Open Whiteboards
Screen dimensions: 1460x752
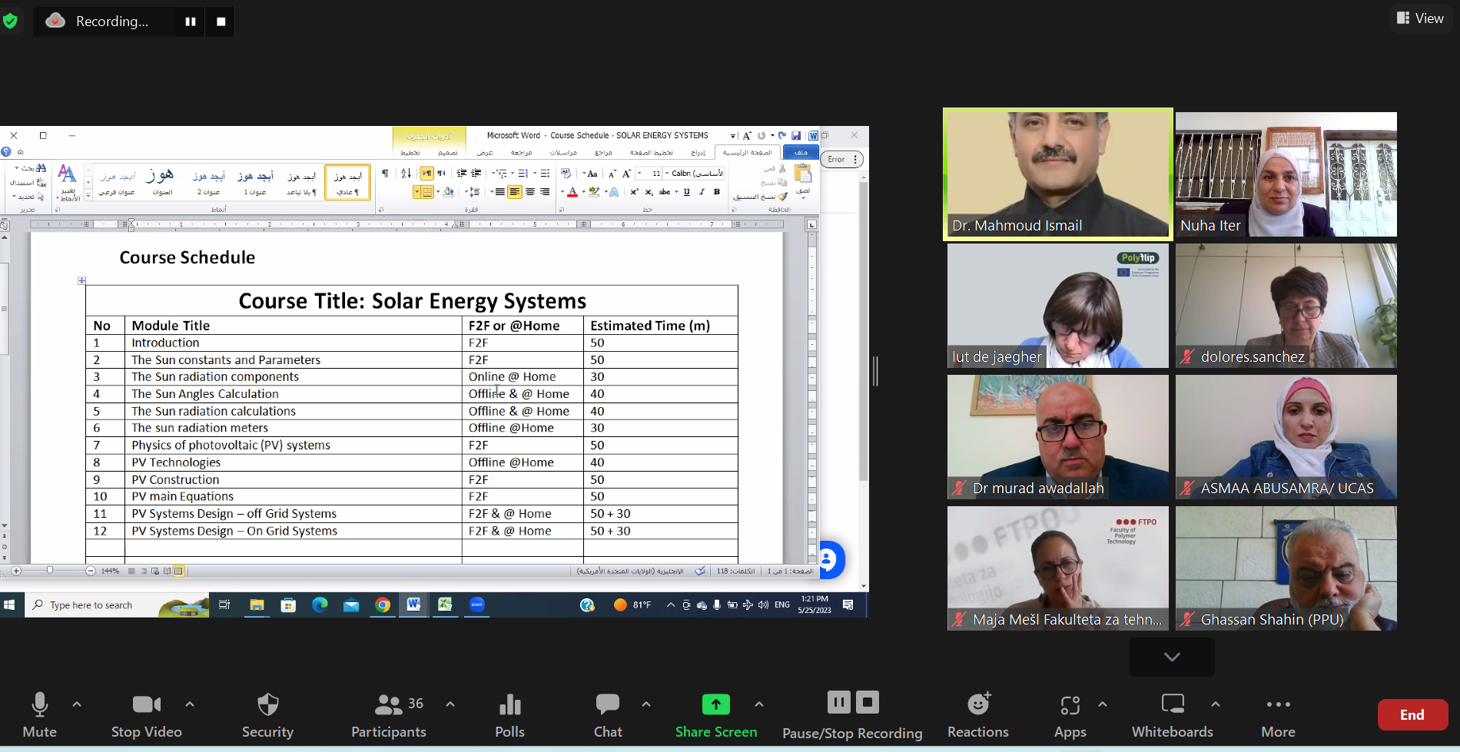tap(1173, 715)
